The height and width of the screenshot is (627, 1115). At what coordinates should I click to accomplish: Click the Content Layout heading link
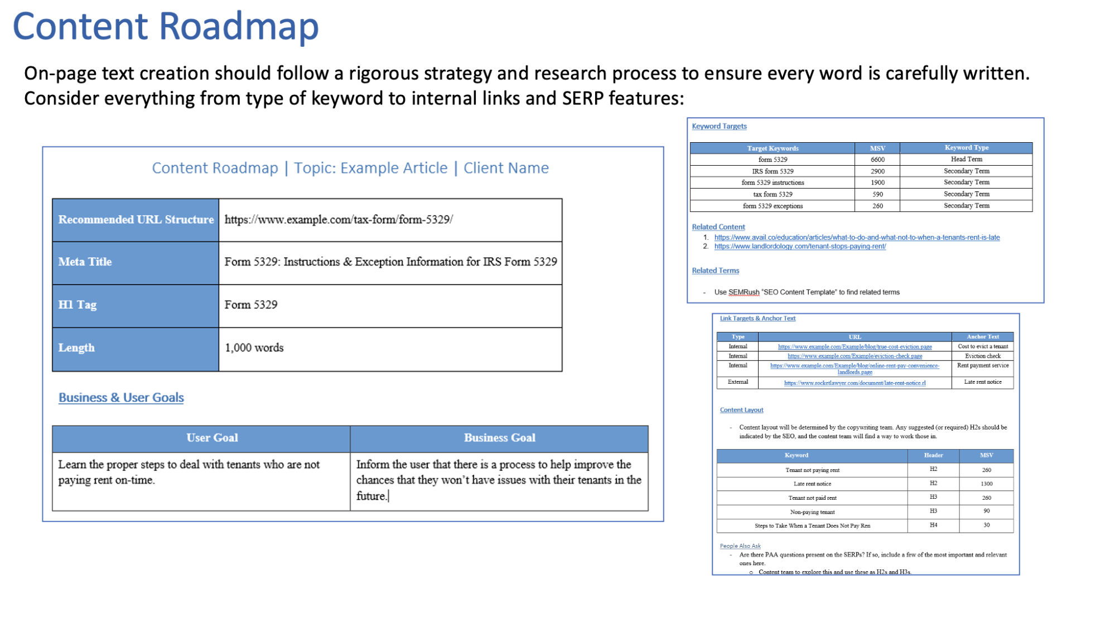click(x=741, y=410)
